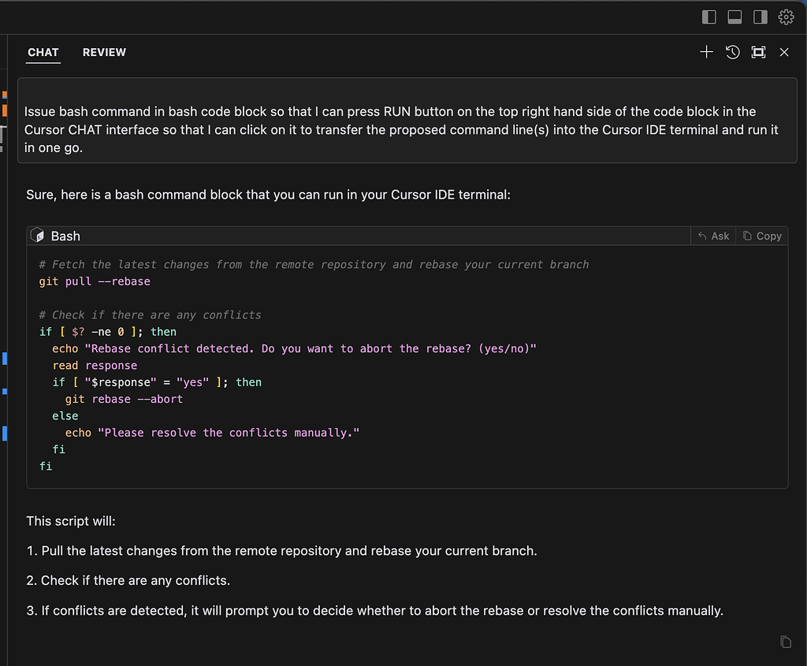This screenshot has height=666, width=807.
Task: Expand the chat to full screen
Action: click(x=758, y=52)
